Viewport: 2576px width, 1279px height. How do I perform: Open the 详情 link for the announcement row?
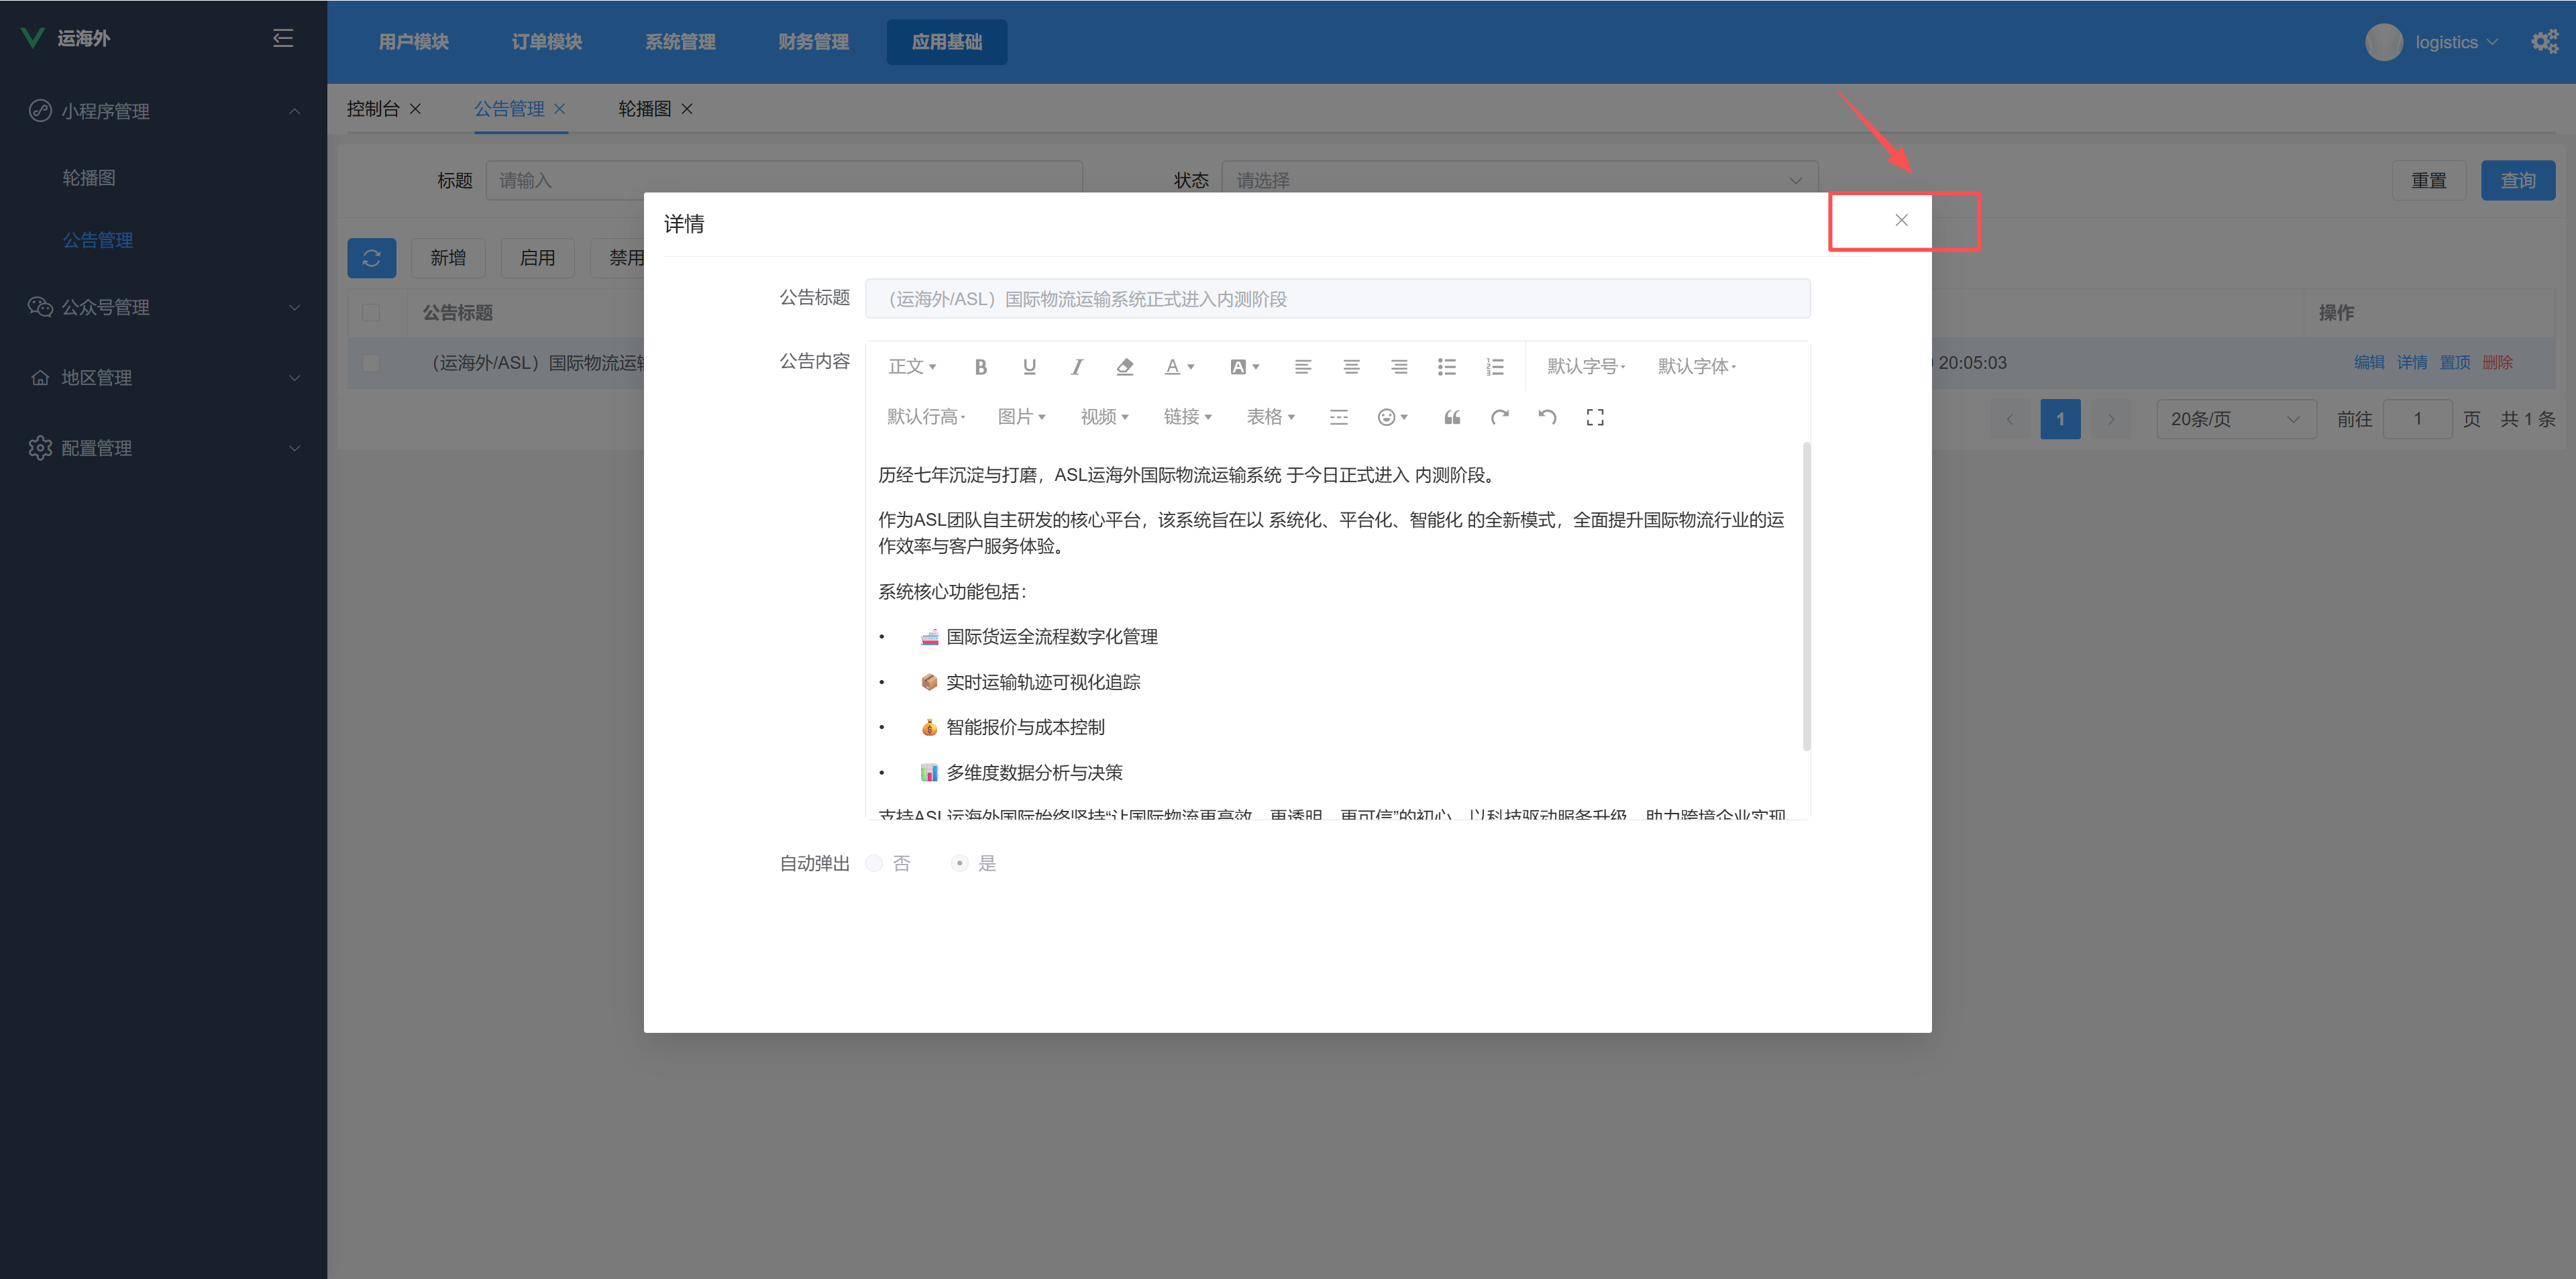coord(2411,362)
